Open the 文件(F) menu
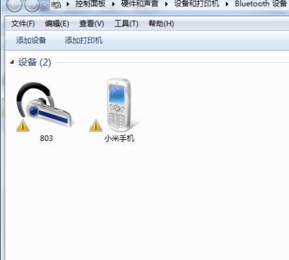The width and height of the screenshot is (289, 260). [x=23, y=23]
